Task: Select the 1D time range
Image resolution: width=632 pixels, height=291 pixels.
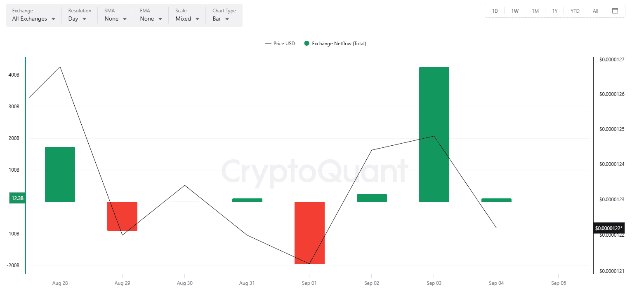Action: tap(495, 11)
